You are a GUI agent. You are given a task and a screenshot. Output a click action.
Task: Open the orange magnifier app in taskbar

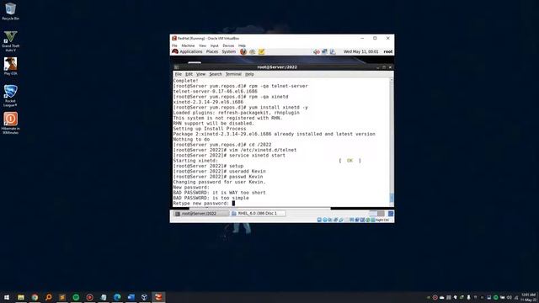tap(49, 297)
